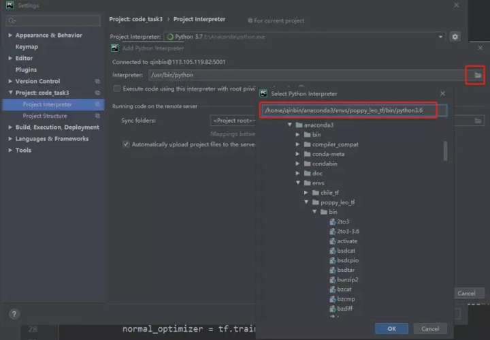
Task: Click the python3.6 path input field
Action: coord(355,110)
